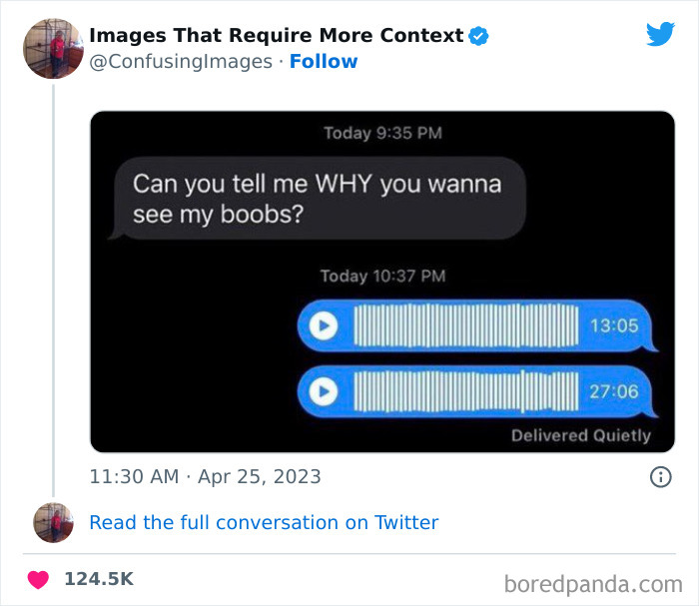
Task: Open Read the full conversation on Twitter
Action: tap(264, 523)
